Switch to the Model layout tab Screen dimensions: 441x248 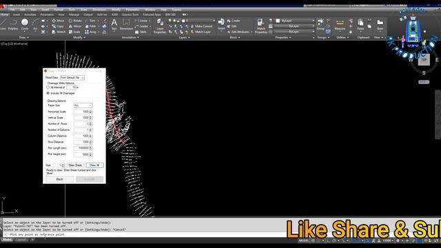[x=7, y=240]
